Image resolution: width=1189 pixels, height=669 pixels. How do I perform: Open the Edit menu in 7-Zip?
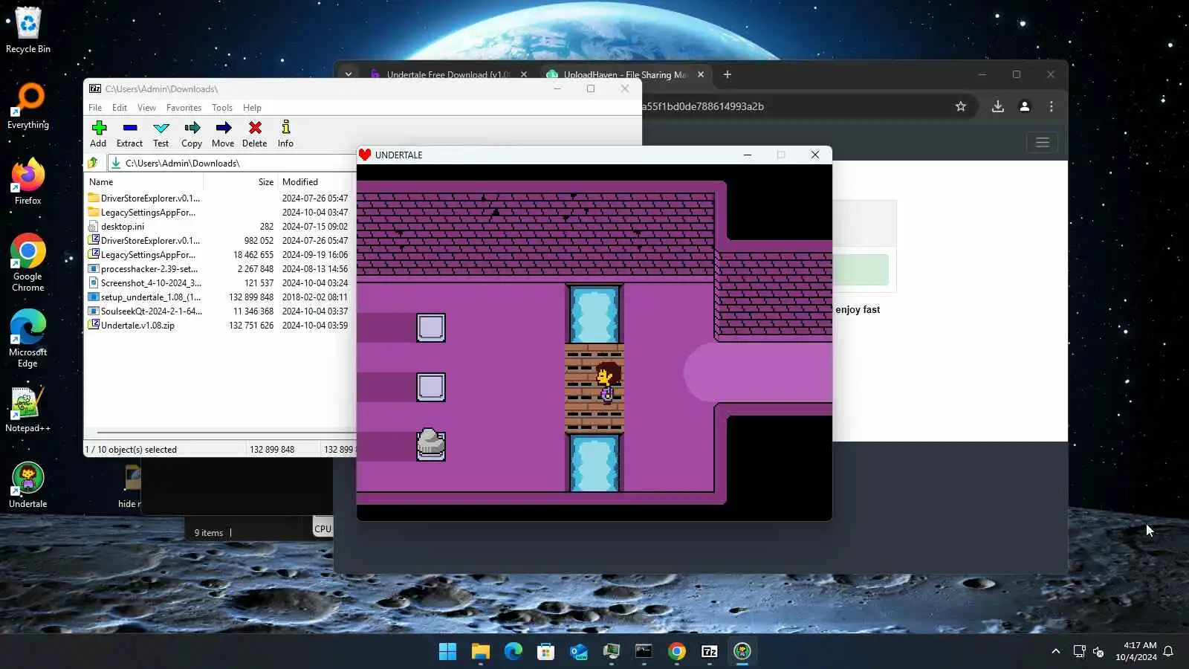[x=120, y=108]
